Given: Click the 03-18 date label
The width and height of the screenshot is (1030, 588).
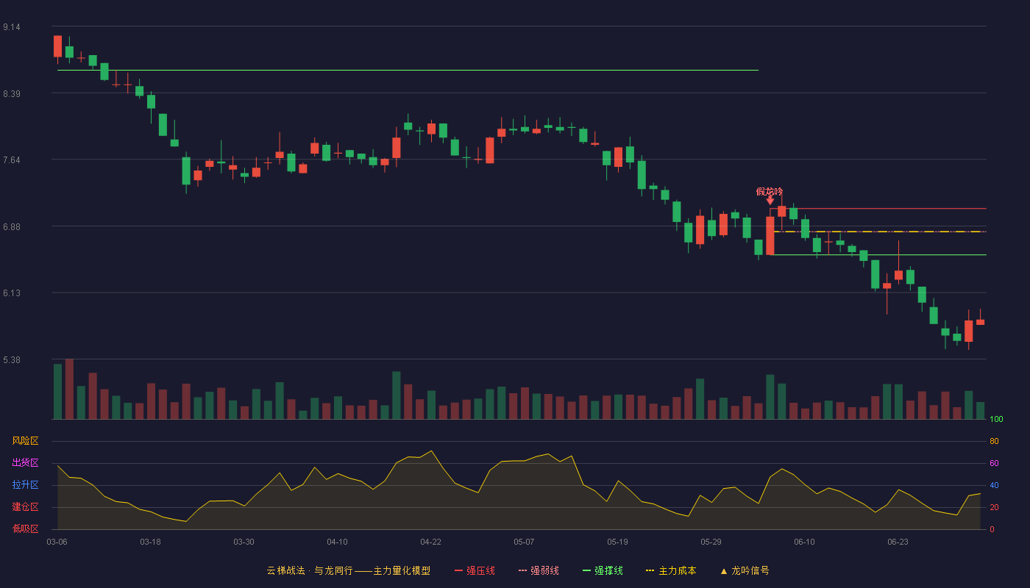Looking at the screenshot, I should [150, 542].
